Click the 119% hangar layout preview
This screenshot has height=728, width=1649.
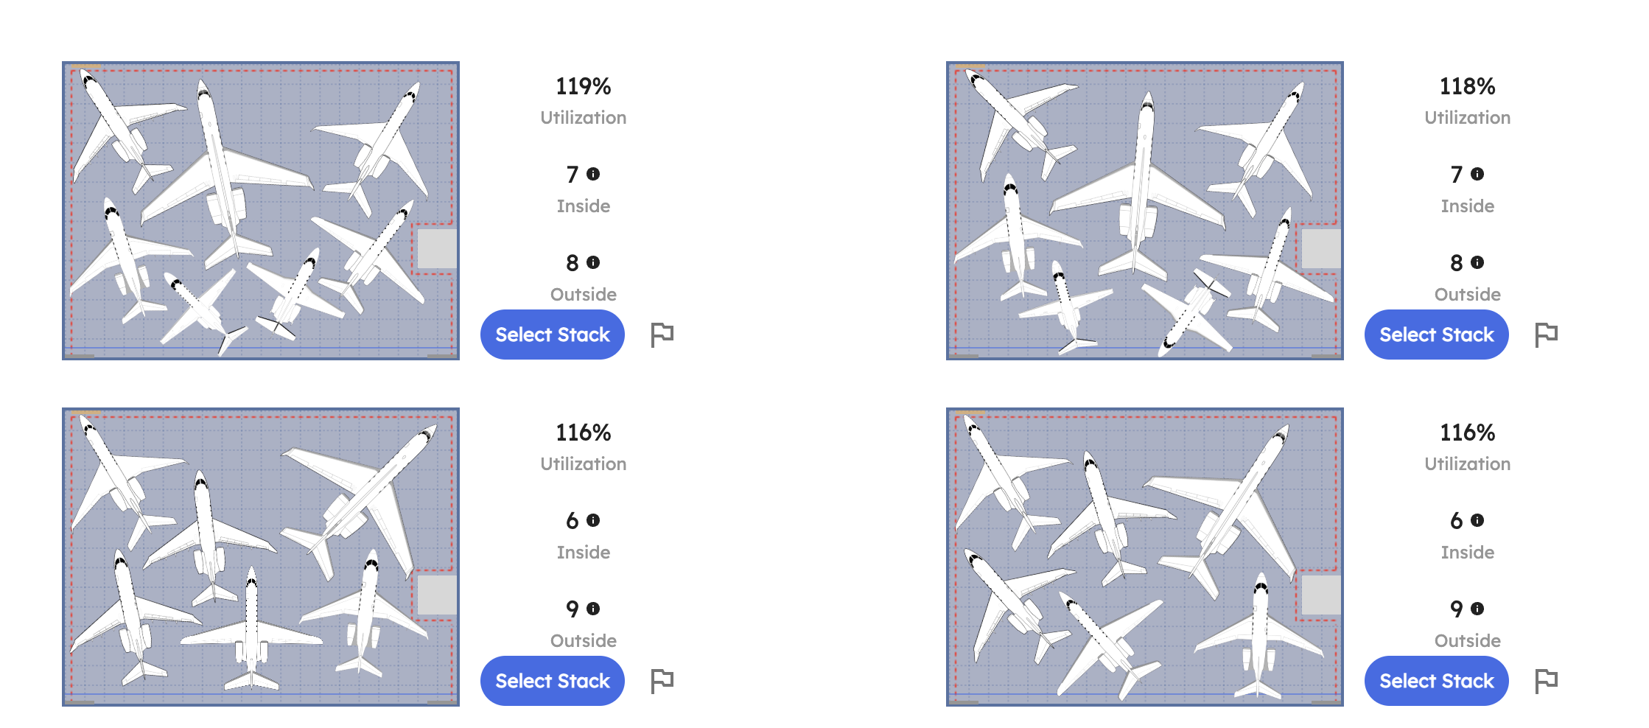[x=262, y=210]
